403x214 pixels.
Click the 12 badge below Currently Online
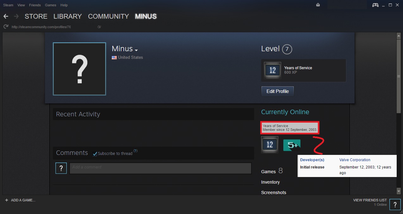(270, 145)
